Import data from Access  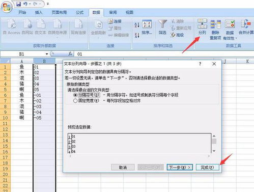[12, 26]
